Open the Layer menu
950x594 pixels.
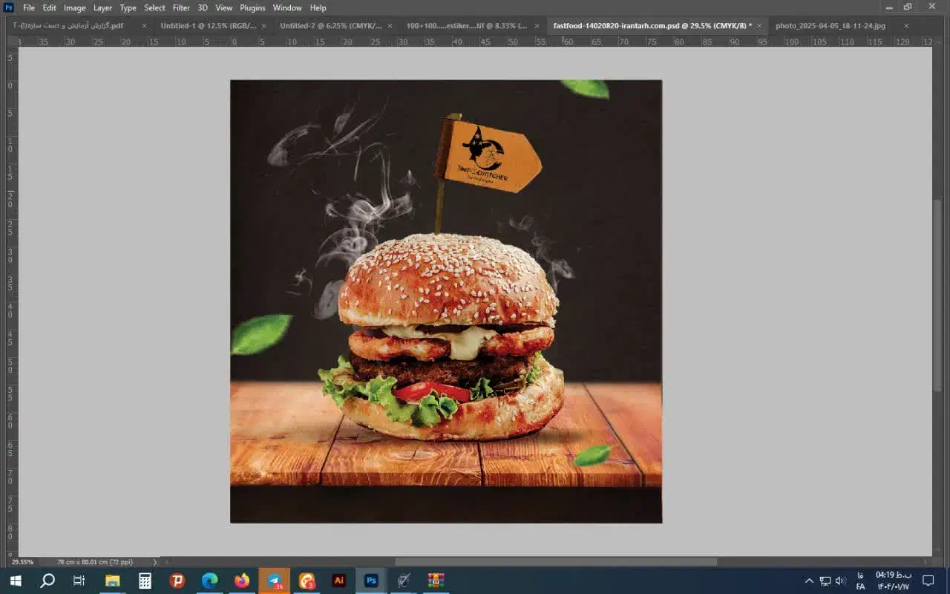pos(102,7)
